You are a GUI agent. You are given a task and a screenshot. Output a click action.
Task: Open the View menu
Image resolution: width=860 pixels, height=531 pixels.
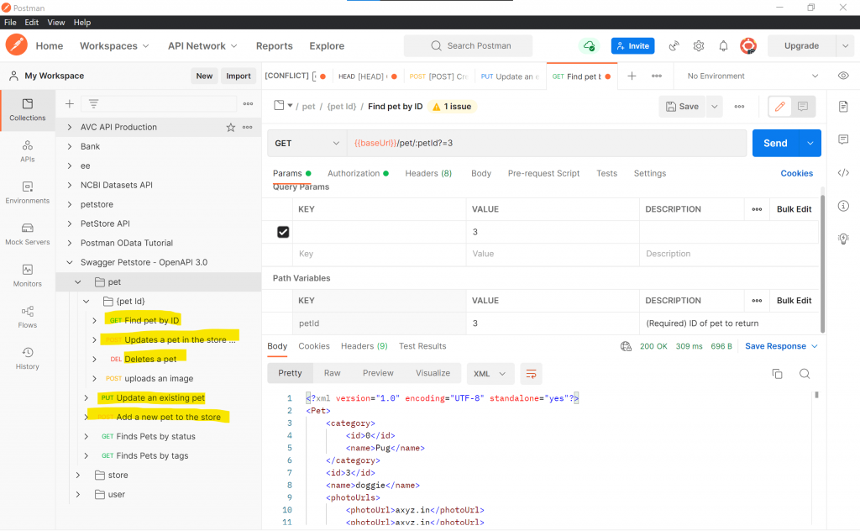point(56,23)
